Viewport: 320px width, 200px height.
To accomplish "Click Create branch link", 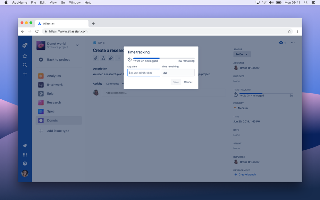I will pos(245,174).
